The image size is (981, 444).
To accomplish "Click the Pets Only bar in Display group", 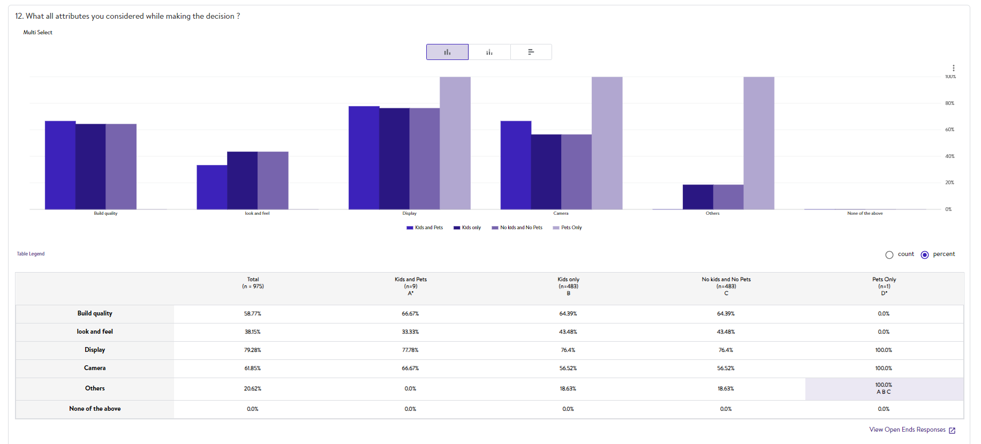I will tap(455, 143).
